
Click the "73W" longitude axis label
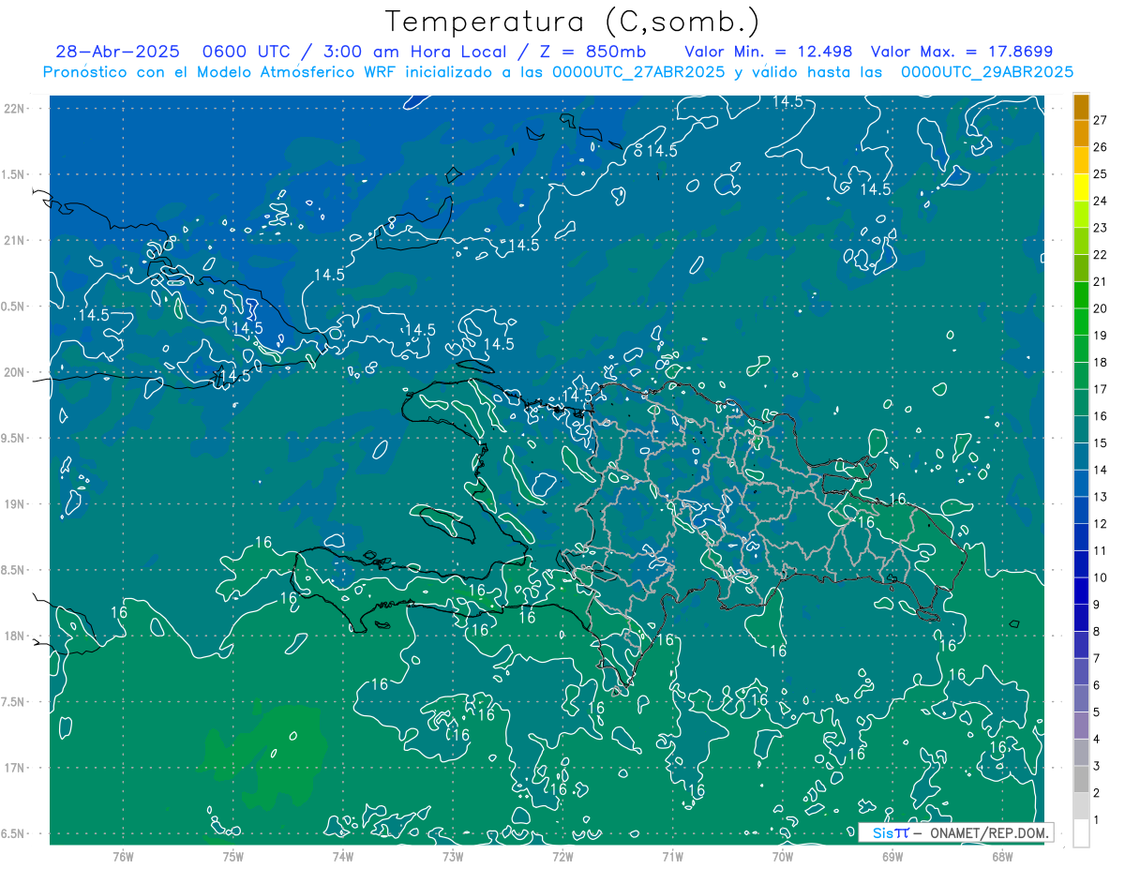pos(453,856)
